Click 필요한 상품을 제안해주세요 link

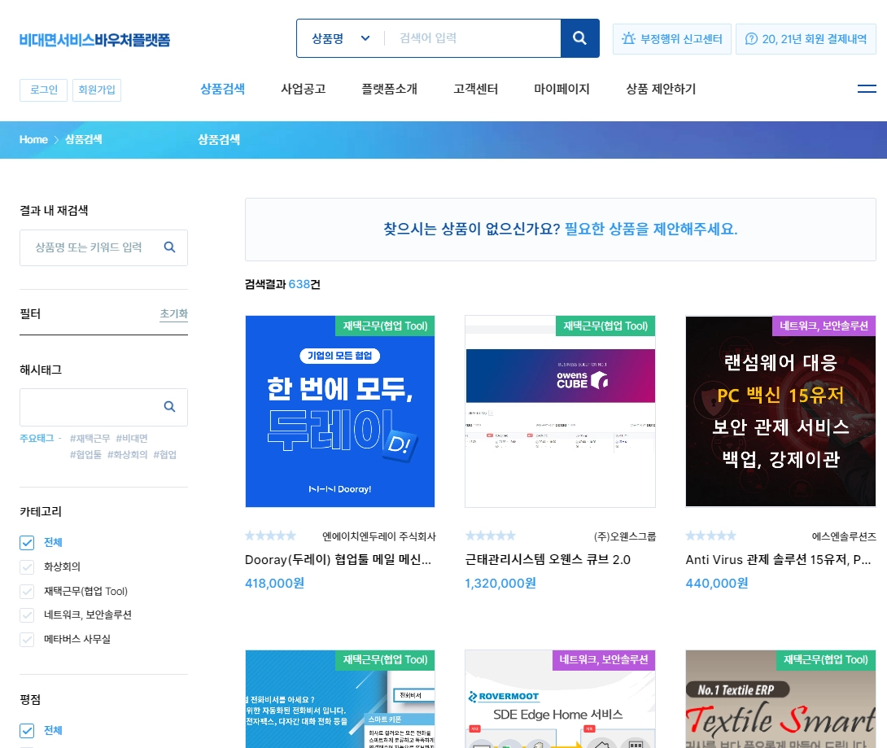[651, 230]
